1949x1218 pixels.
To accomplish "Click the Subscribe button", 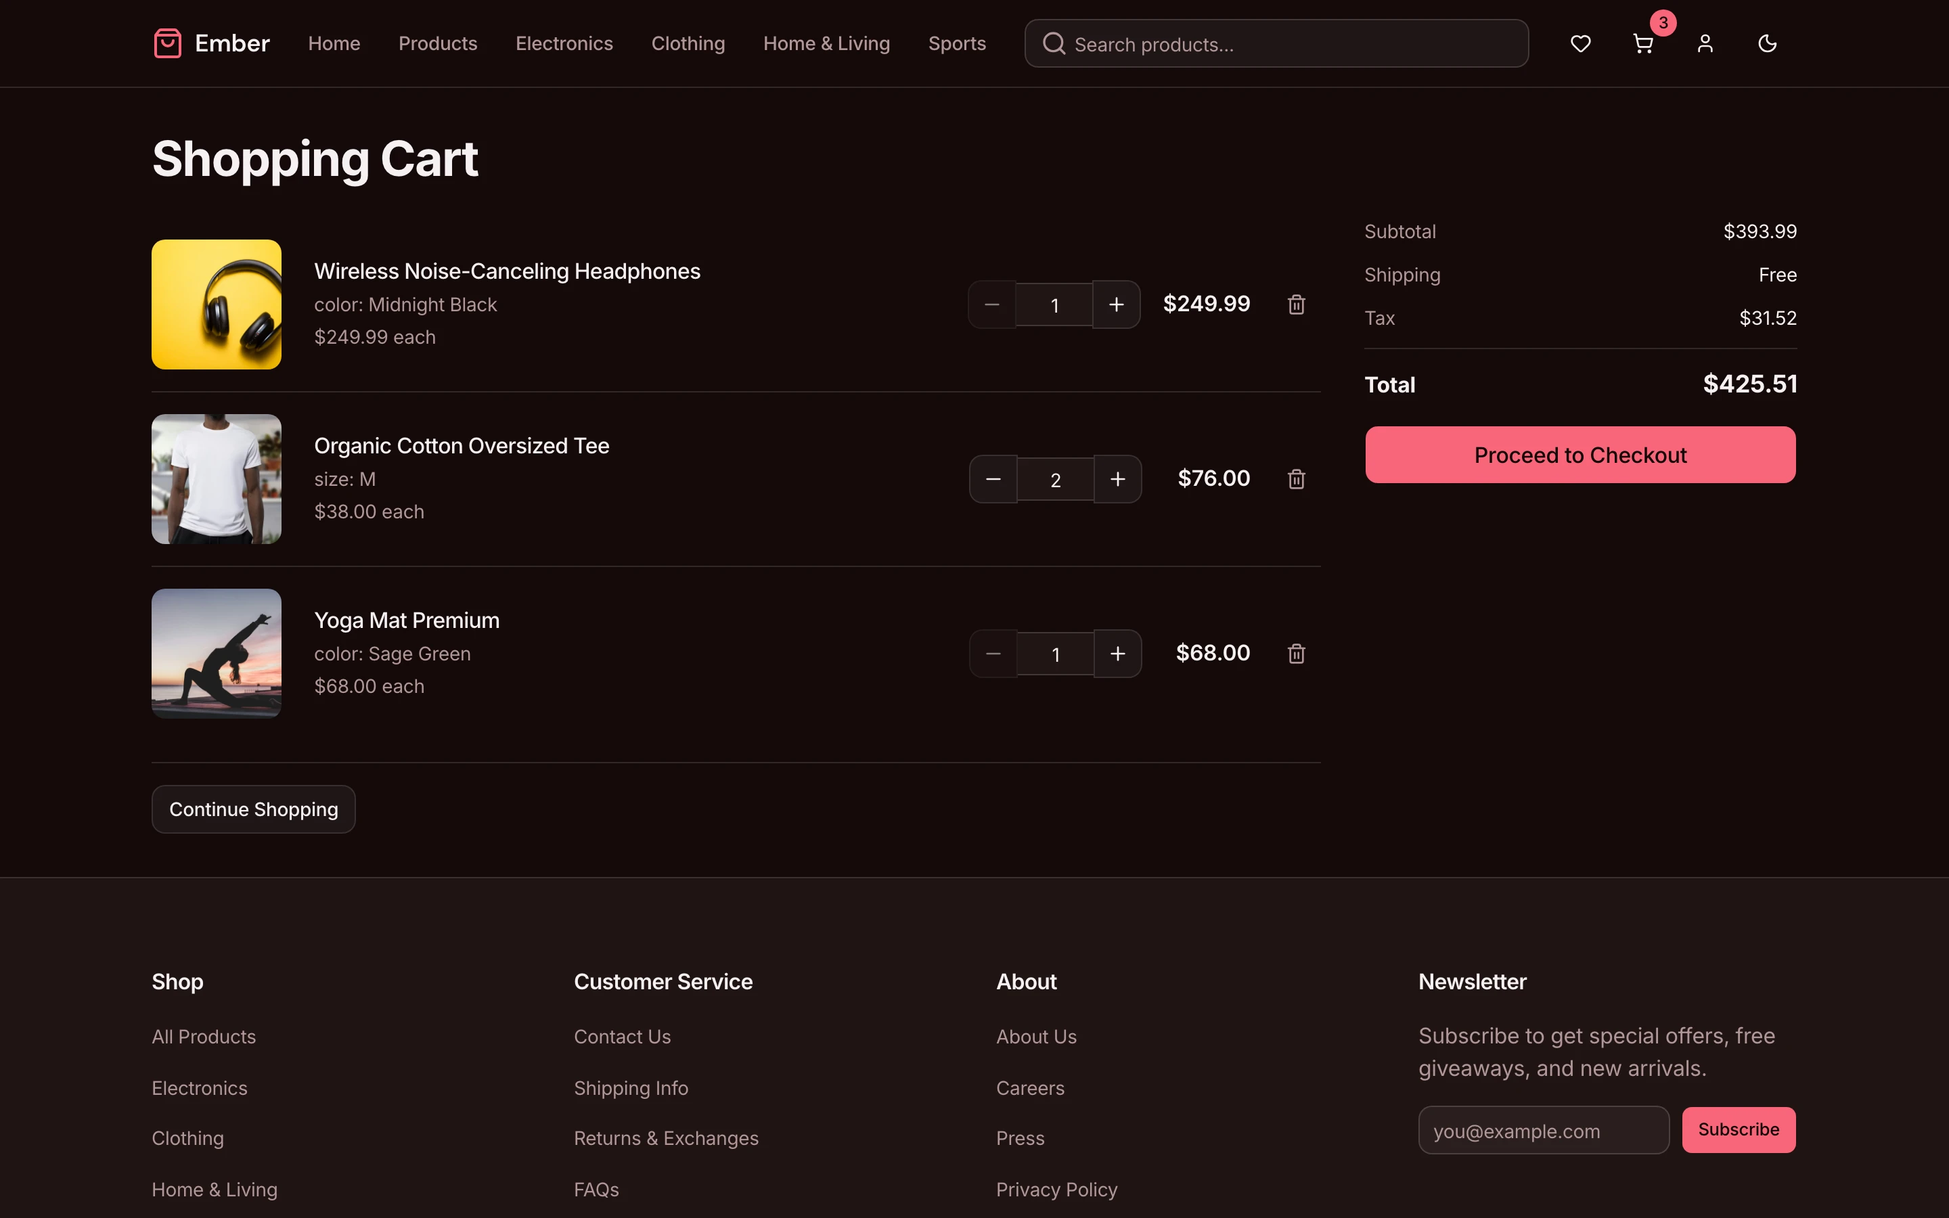I will (1738, 1129).
